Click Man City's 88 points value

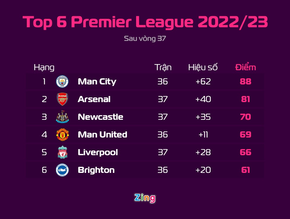[245, 82]
